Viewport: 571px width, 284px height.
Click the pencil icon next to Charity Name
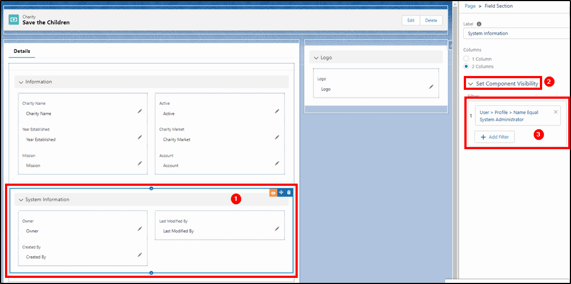click(x=139, y=111)
